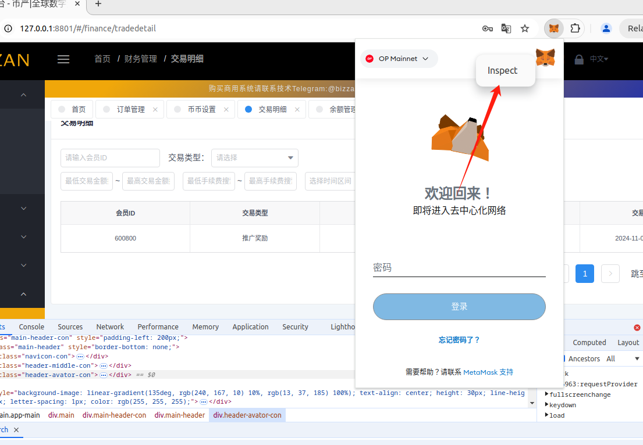Go to next page with the arrow
The height and width of the screenshot is (445, 643).
[x=610, y=274]
